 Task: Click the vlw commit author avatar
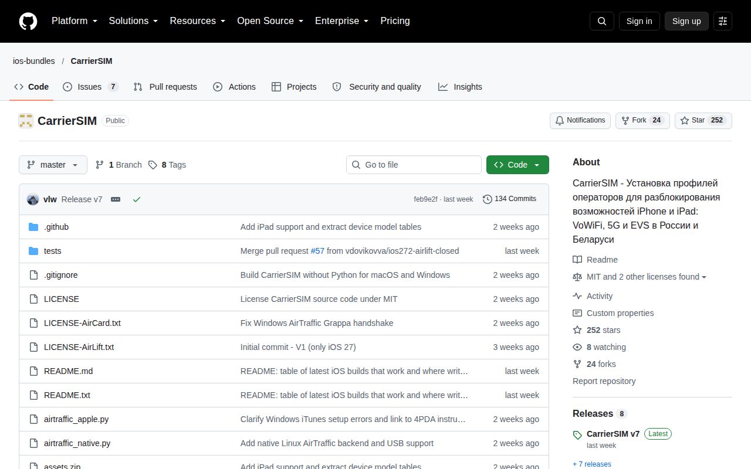pos(33,199)
